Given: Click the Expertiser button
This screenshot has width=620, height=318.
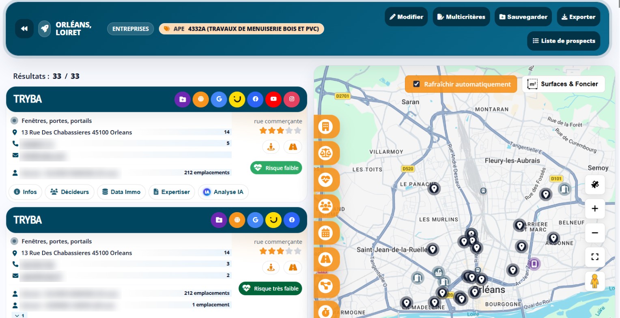Looking at the screenshot, I should tap(172, 192).
